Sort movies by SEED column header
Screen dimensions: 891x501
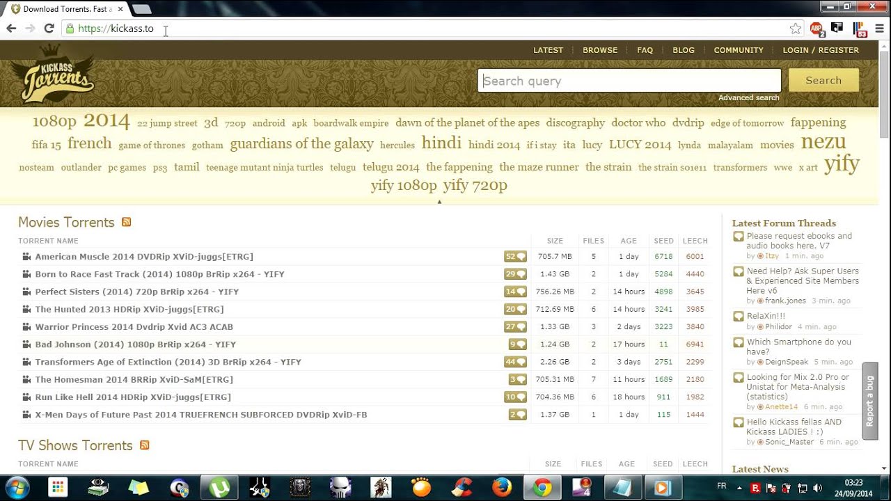(x=663, y=241)
